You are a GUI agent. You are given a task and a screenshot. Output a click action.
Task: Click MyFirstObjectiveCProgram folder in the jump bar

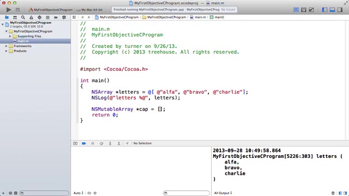(164, 17)
